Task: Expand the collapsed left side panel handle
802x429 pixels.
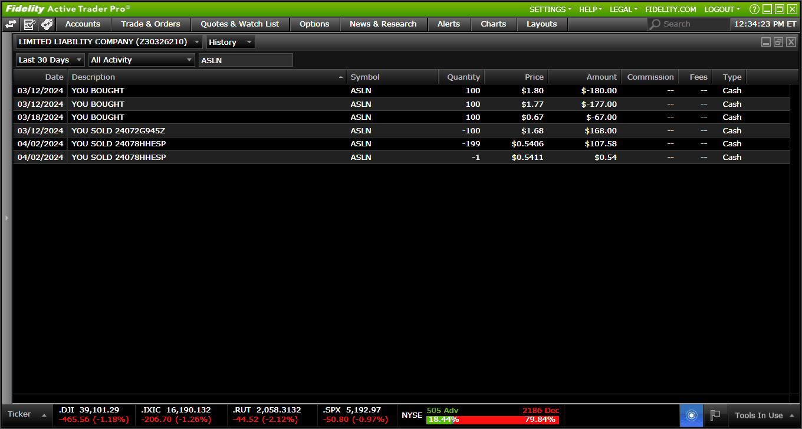Action: click(x=6, y=218)
